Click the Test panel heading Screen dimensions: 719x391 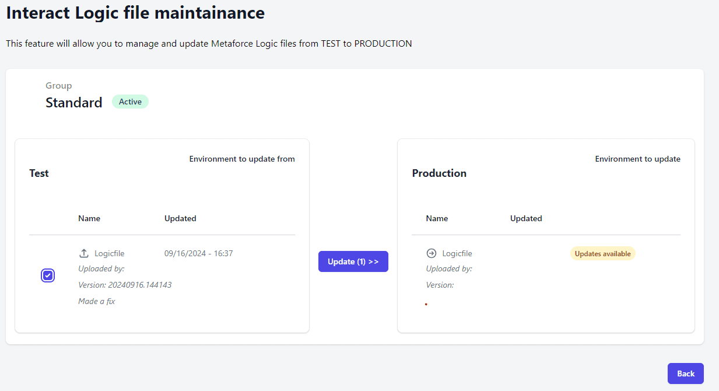(38, 173)
